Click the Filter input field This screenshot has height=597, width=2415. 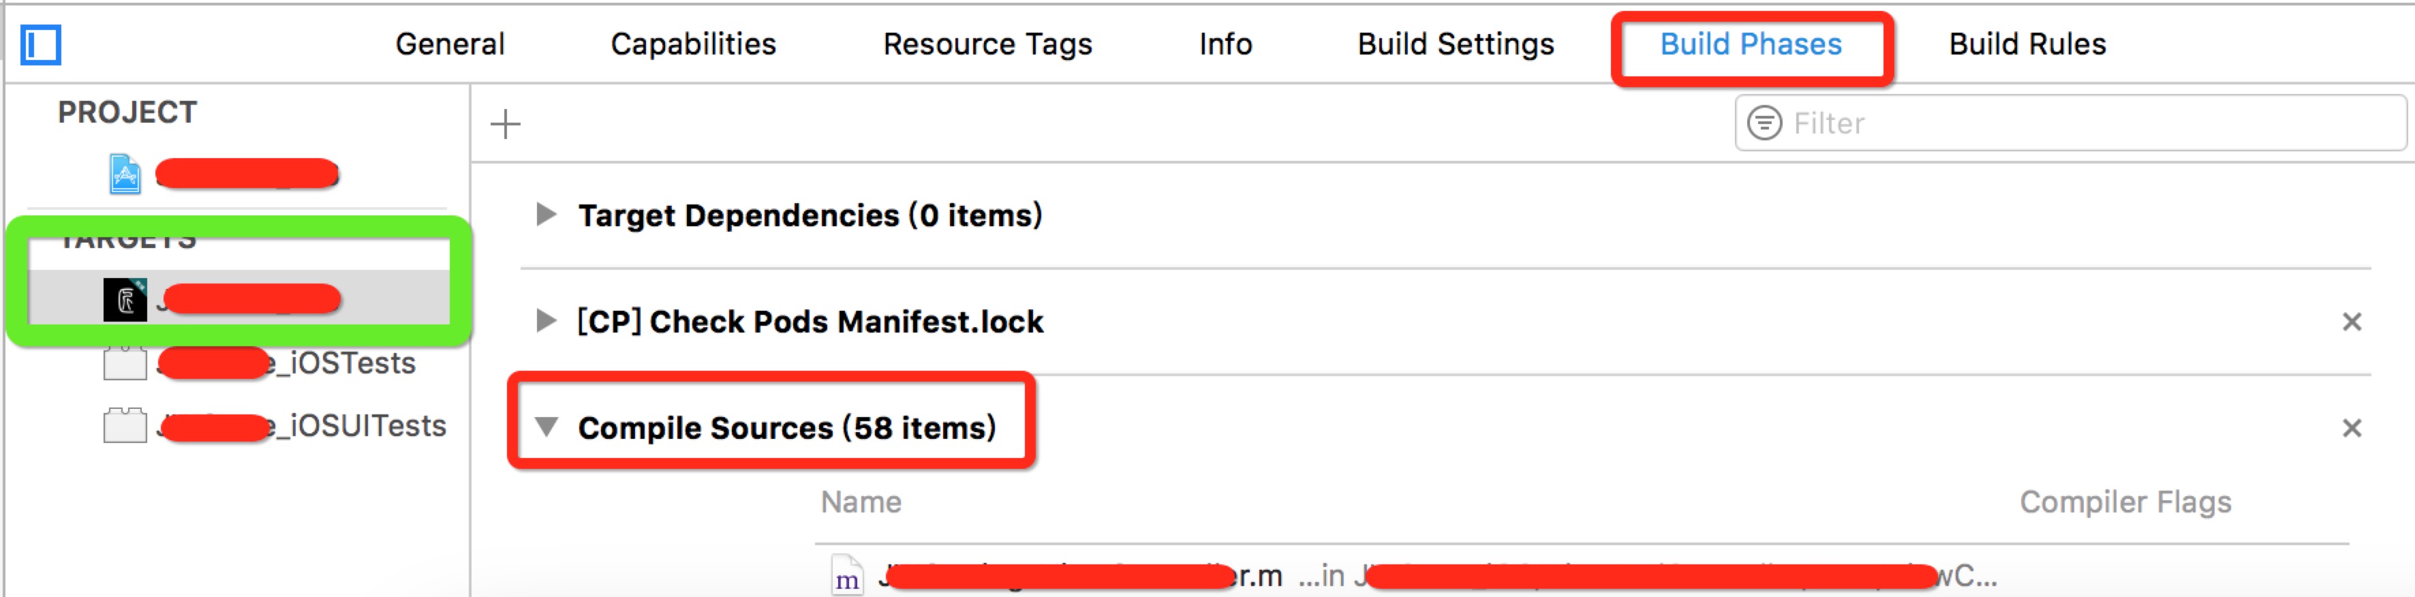point(2070,123)
